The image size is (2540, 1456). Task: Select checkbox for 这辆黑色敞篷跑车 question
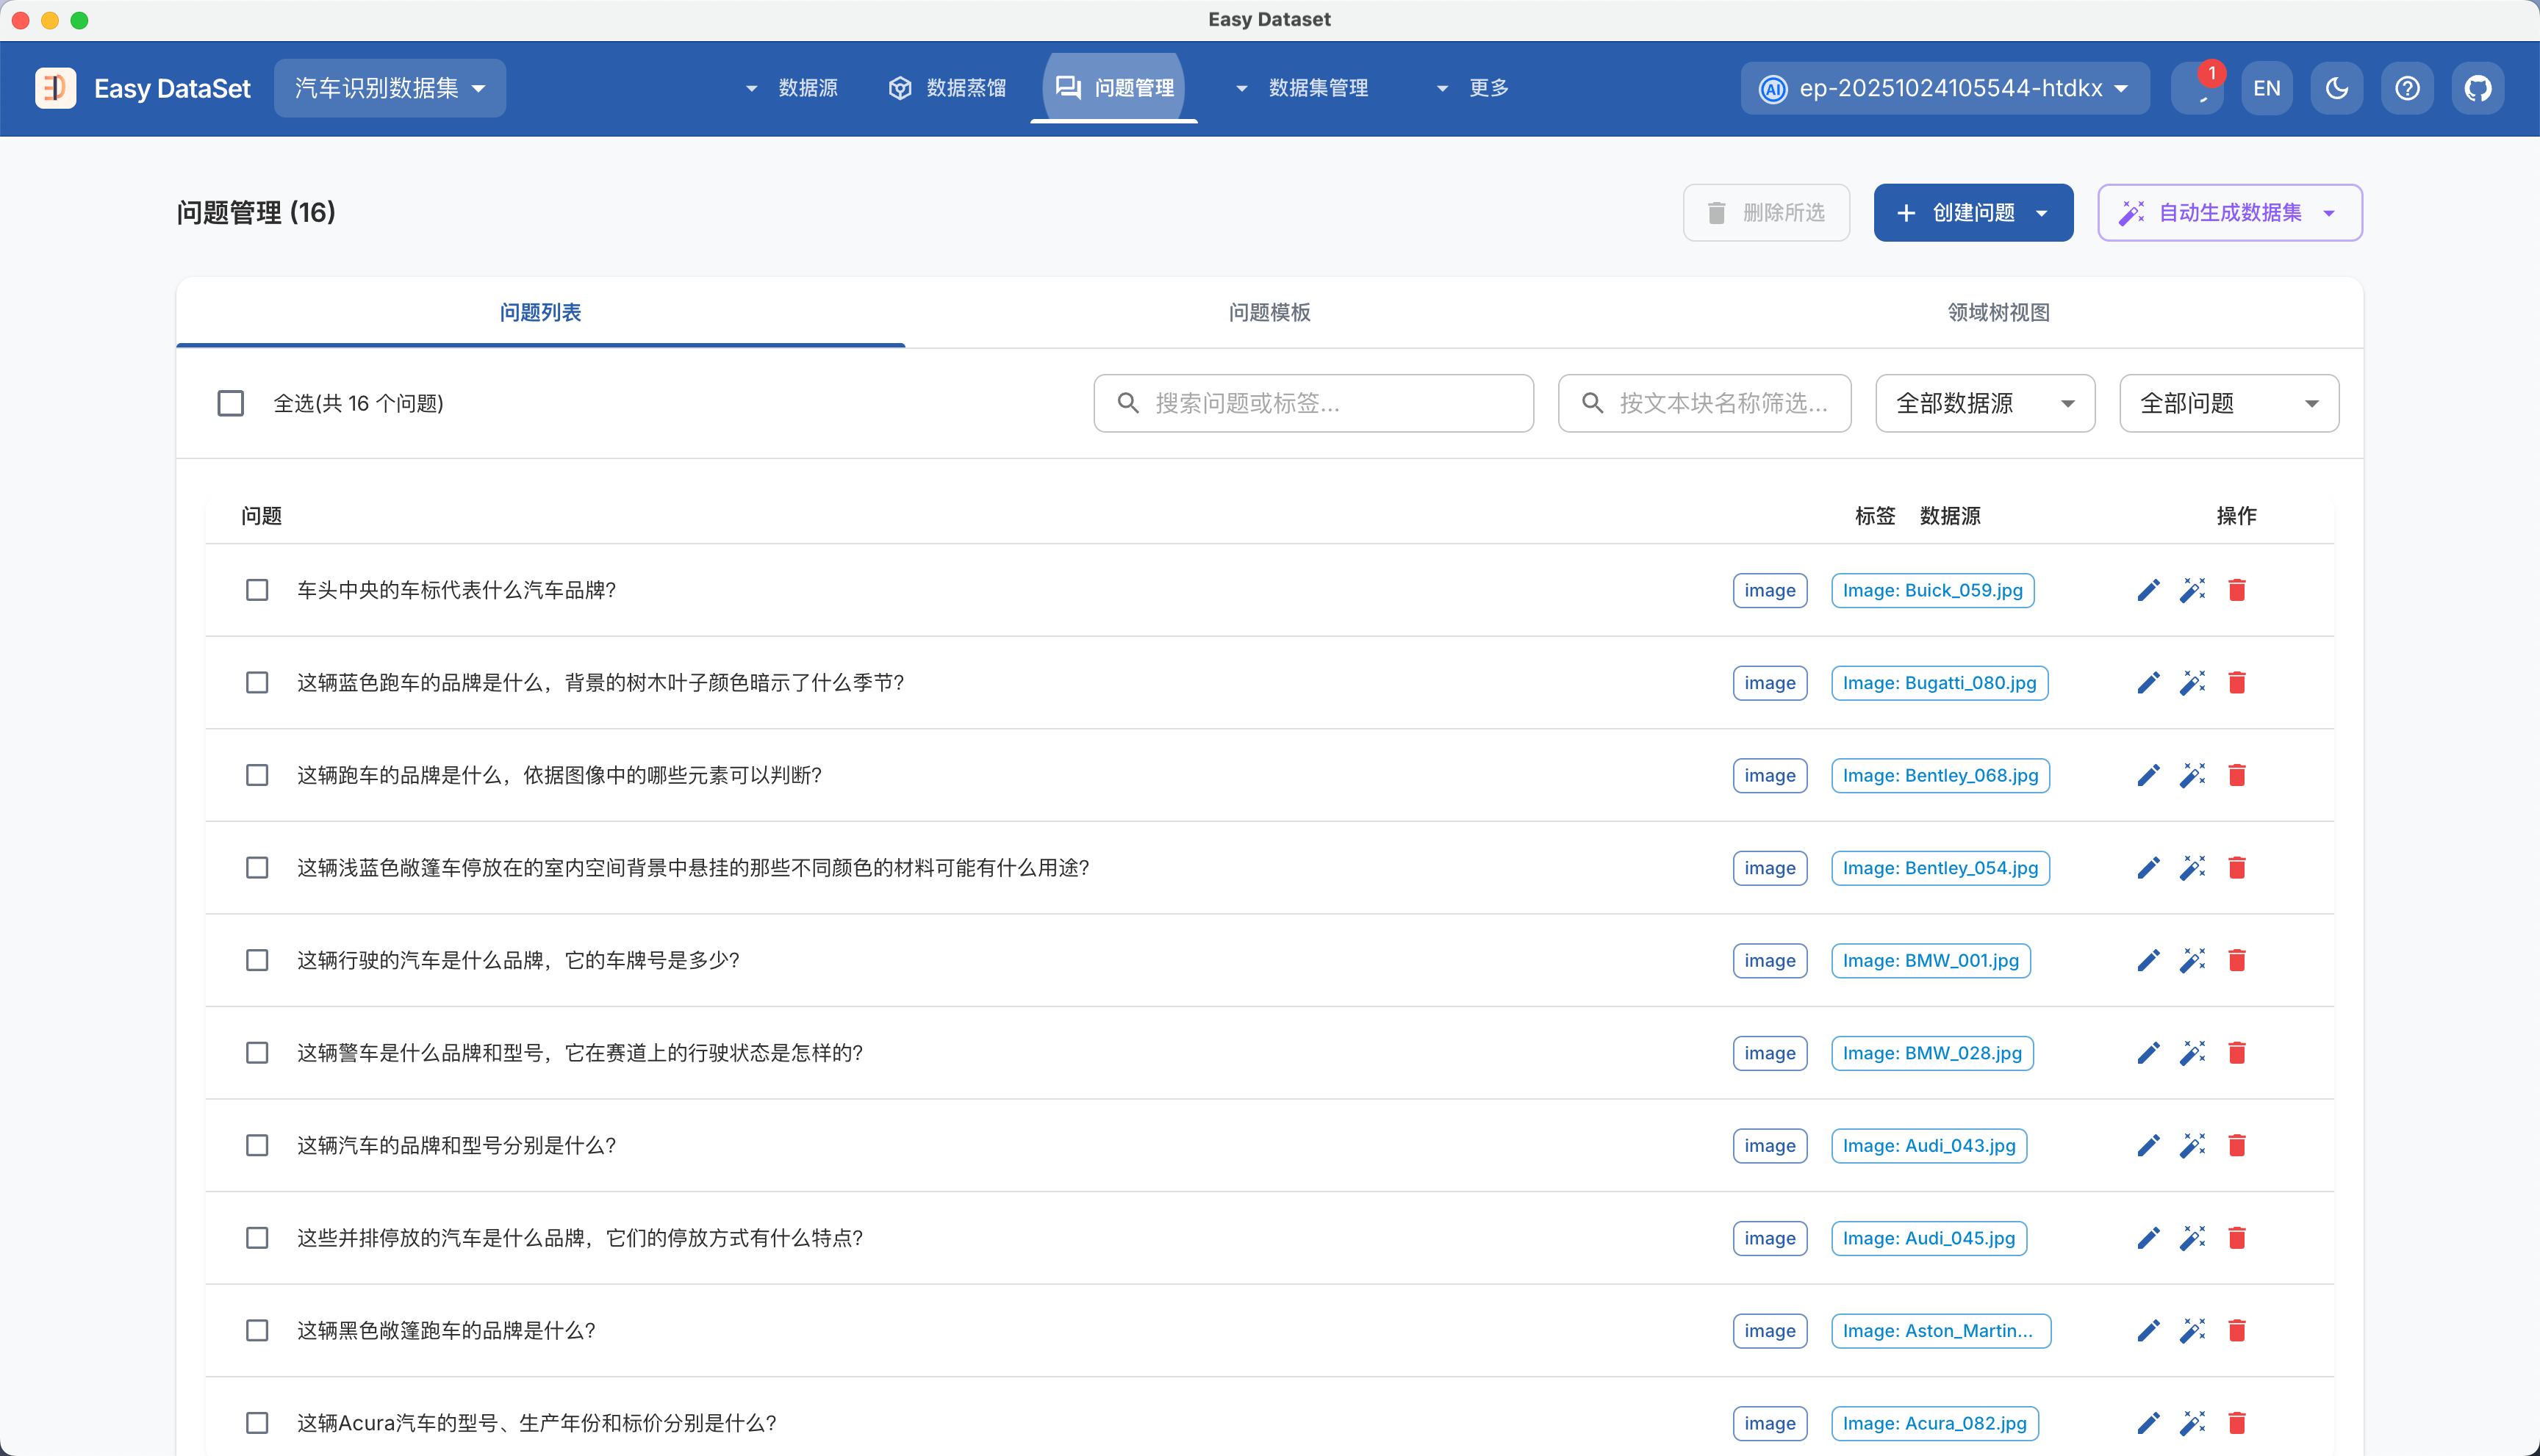click(257, 1330)
